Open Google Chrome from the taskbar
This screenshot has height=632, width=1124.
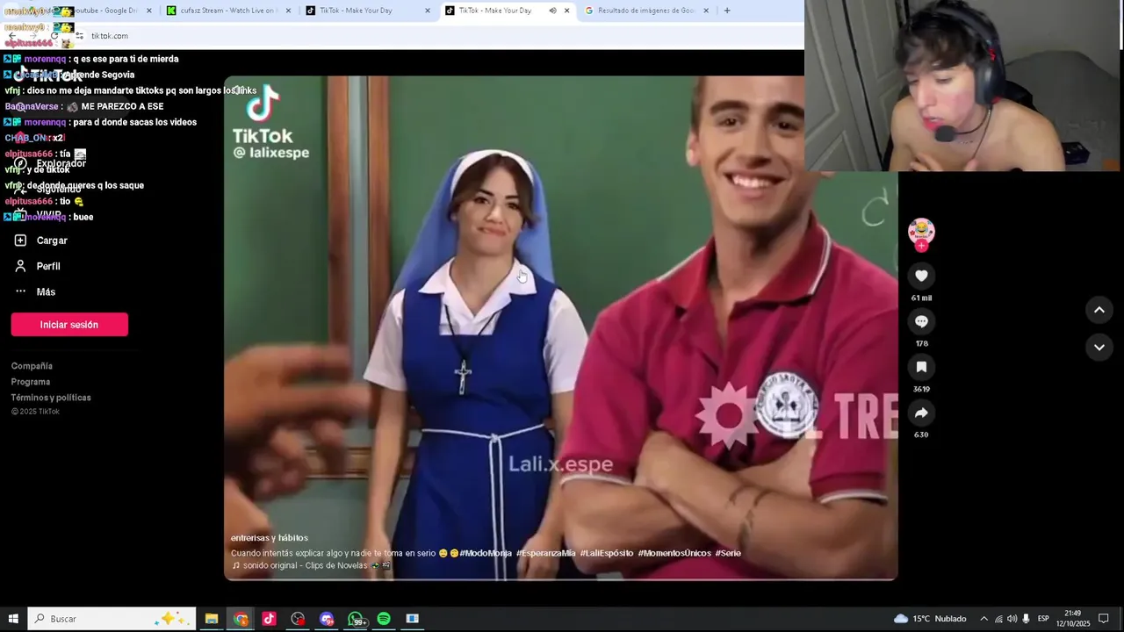241,619
